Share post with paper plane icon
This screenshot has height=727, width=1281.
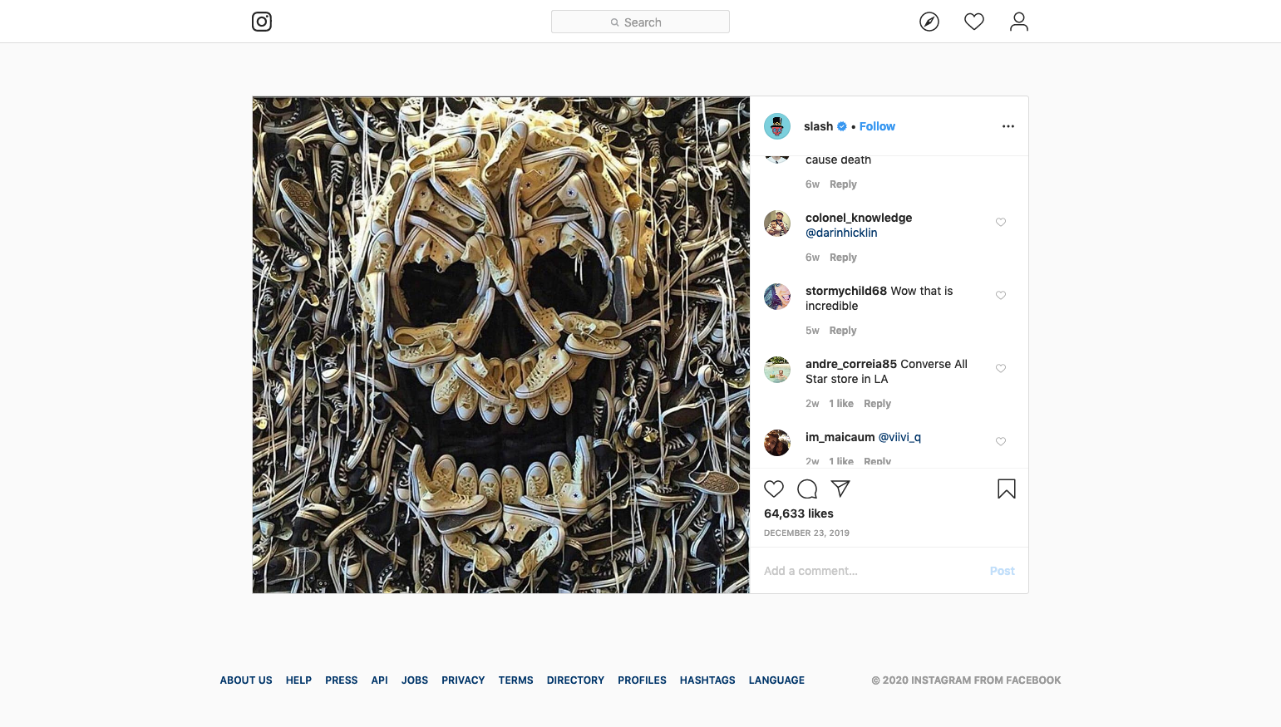coord(840,489)
